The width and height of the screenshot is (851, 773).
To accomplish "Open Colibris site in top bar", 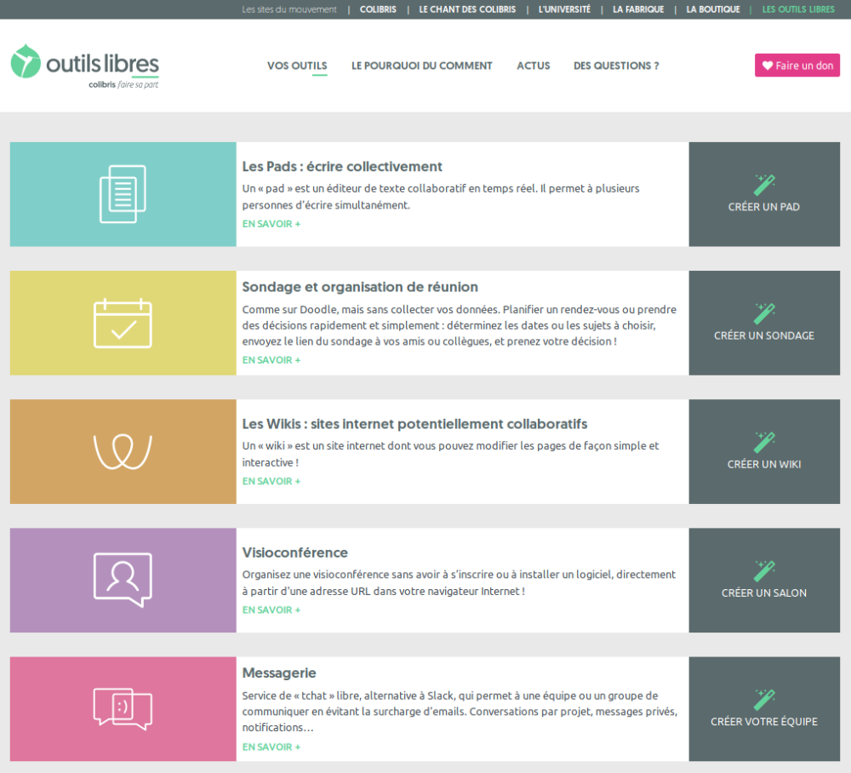I will pyautogui.click(x=378, y=9).
